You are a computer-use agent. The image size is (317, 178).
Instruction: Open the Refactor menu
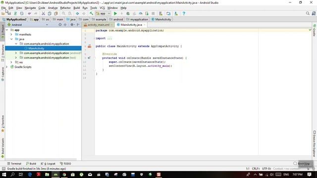tap(65, 8)
